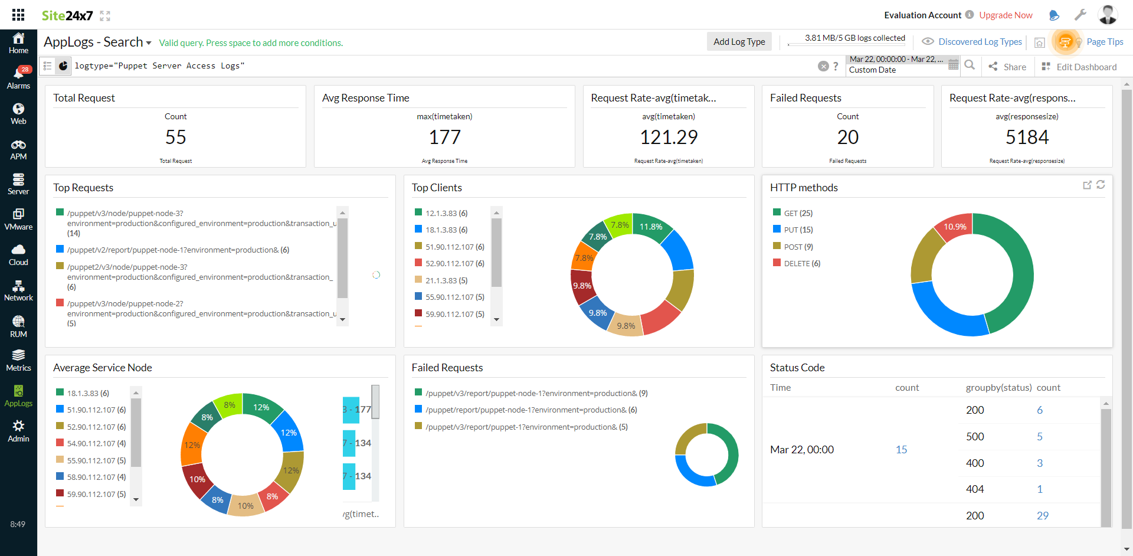Image resolution: width=1133 pixels, height=556 pixels.
Task: Expand the AppLogs - Search dropdown
Action: click(x=149, y=42)
